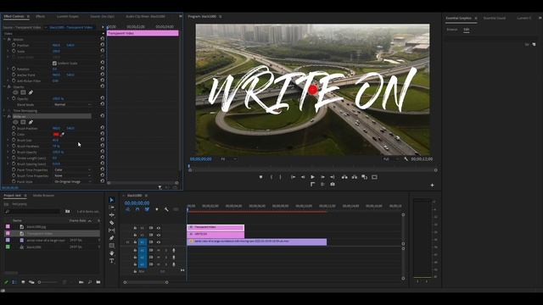
Task: Toggle visibility eye of WRITE ON track
Action: 159,235
